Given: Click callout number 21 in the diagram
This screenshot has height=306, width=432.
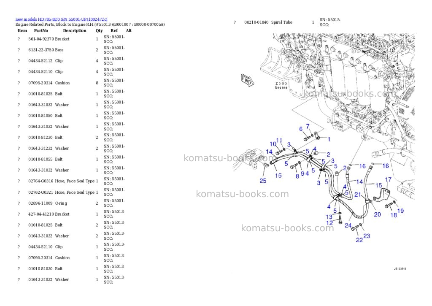Looking at the screenshot, I should (358, 195).
